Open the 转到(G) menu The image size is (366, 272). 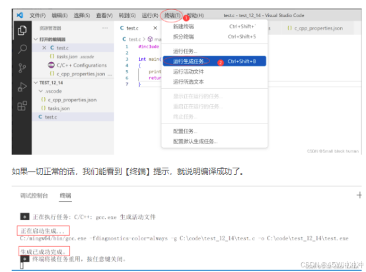coord(128,16)
